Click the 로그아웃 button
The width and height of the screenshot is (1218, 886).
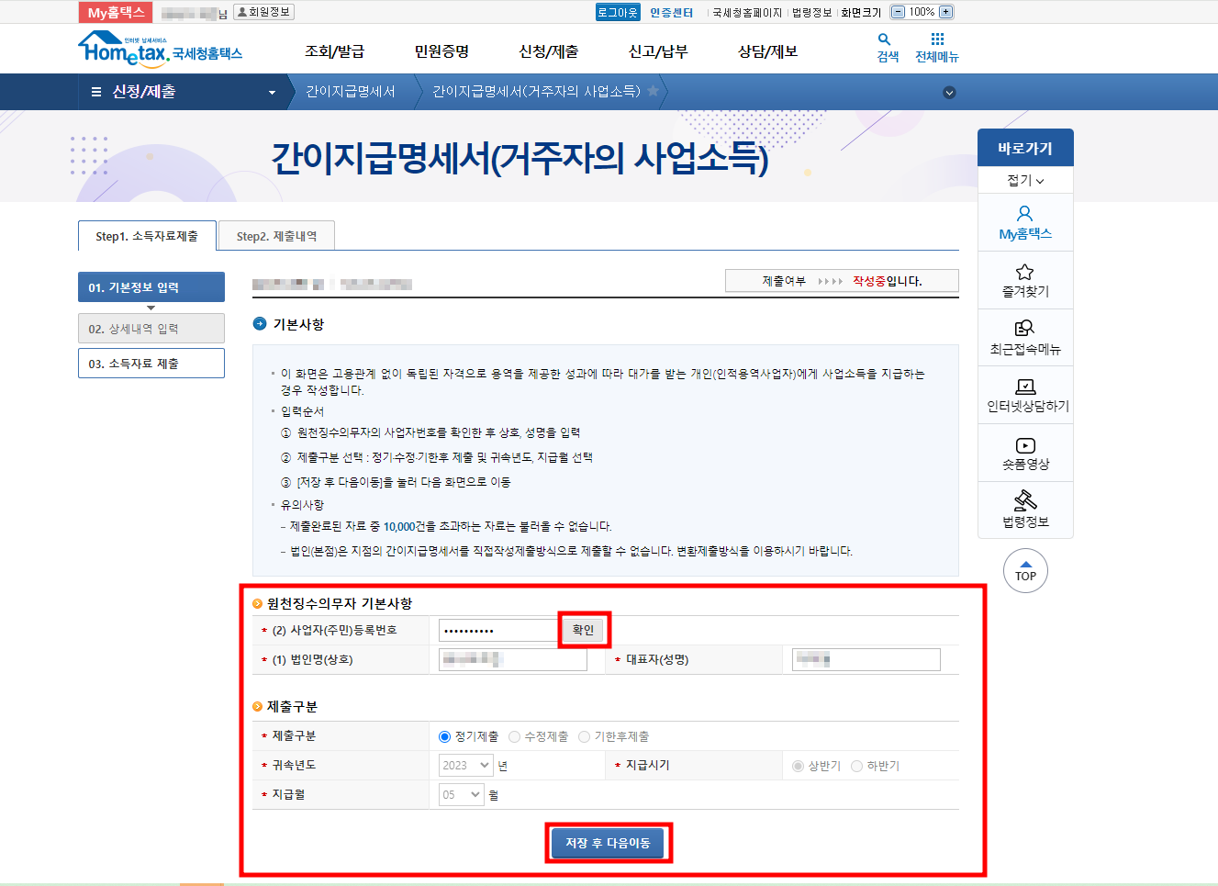pyautogui.click(x=618, y=12)
